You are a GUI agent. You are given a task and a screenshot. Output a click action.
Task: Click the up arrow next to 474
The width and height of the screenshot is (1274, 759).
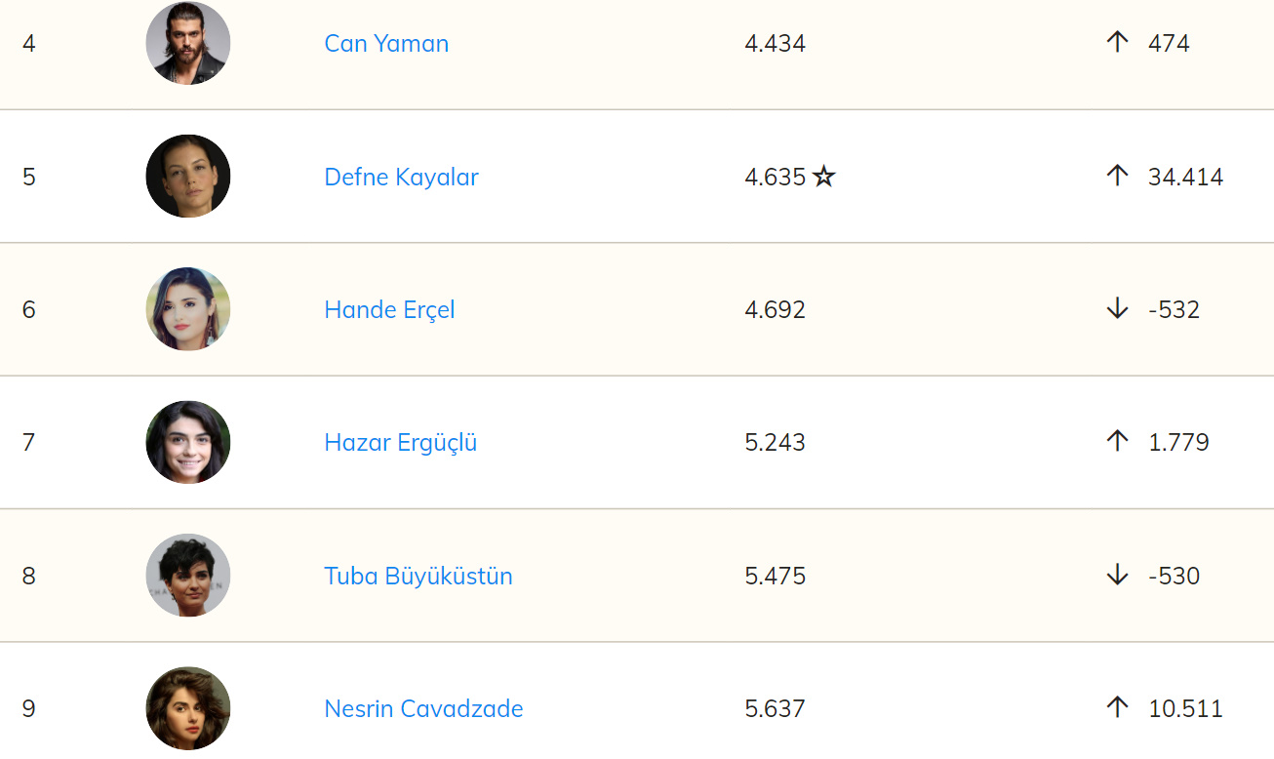[1117, 42]
